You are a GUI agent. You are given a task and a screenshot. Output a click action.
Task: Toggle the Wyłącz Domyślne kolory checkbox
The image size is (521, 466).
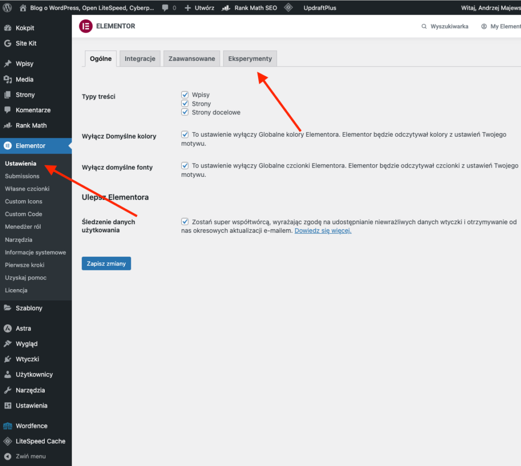pyautogui.click(x=185, y=135)
